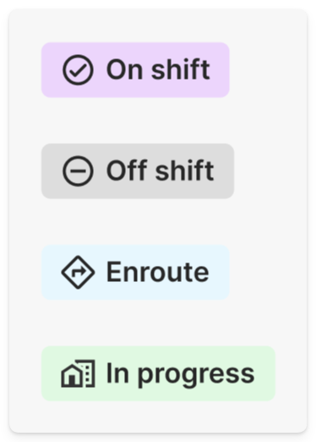Click the directions sign icon beside Enroute

click(x=78, y=273)
